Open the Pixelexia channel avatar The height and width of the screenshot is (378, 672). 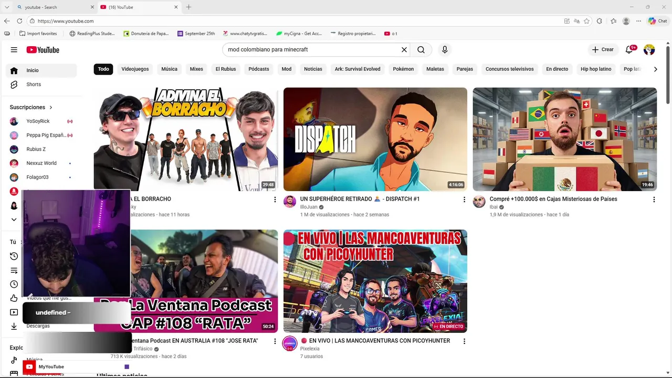(x=290, y=344)
